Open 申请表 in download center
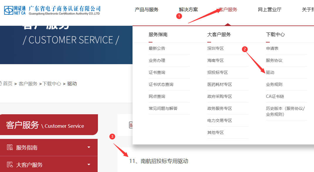The width and height of the screenshot is (314, 172). click(x=272, y=48)
